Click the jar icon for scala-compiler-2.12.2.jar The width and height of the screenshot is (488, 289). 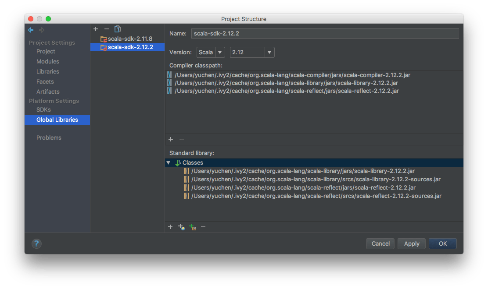click(x=169, y=75)
